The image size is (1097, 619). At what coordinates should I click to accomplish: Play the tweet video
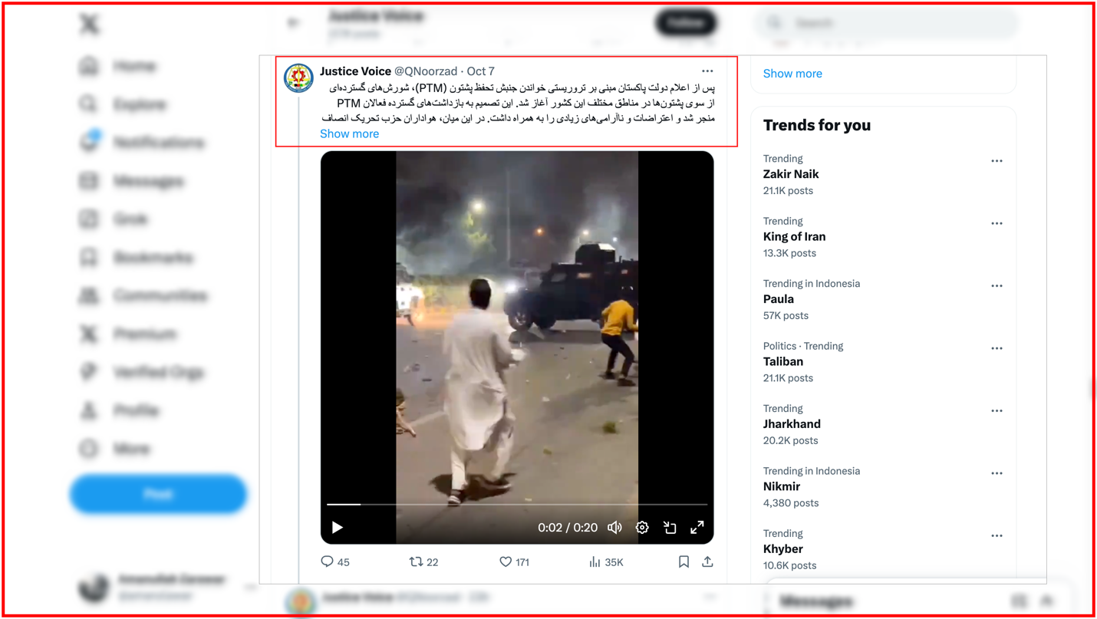(x=337, y=527)
